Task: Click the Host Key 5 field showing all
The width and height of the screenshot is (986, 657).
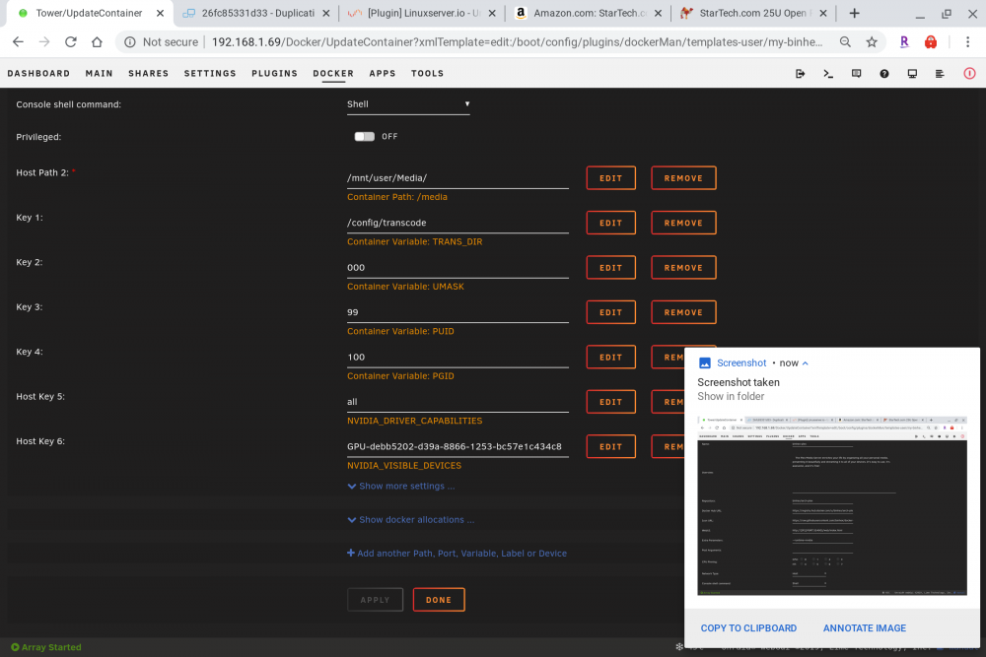Action: point(458,402)
